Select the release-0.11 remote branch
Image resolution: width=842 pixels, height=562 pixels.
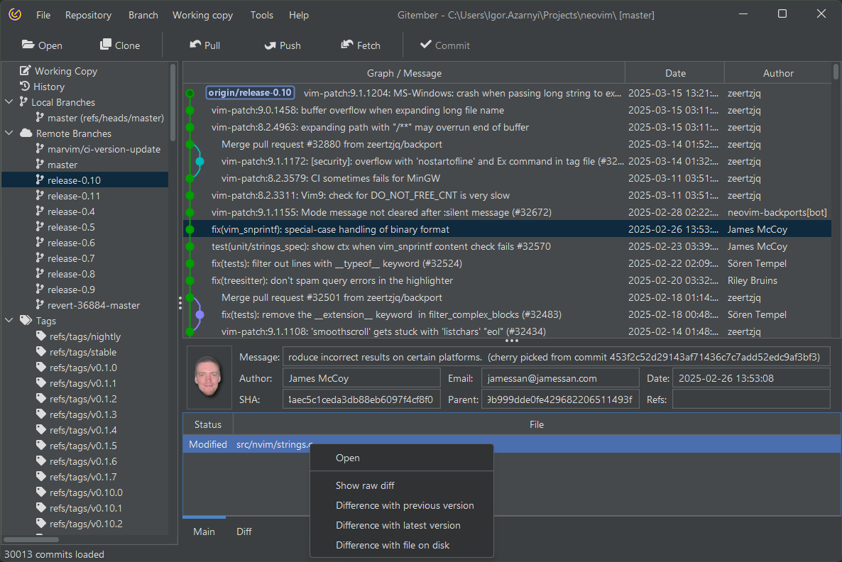point(74,196)
